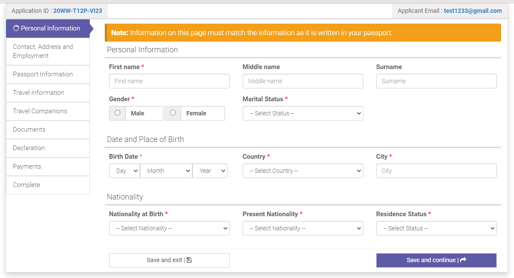Click the spinner icon beside Personal Information

coord(16,28)
